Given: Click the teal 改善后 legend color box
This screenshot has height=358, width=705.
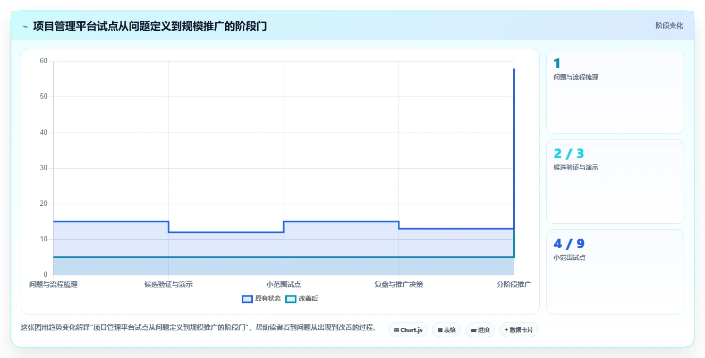Looking at the screenshot, I should [x=291, y=299].
